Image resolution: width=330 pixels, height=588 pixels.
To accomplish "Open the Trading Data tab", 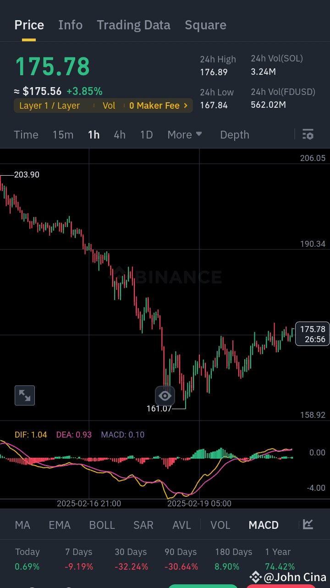I will pyautogui.click(x=133, y=25).
